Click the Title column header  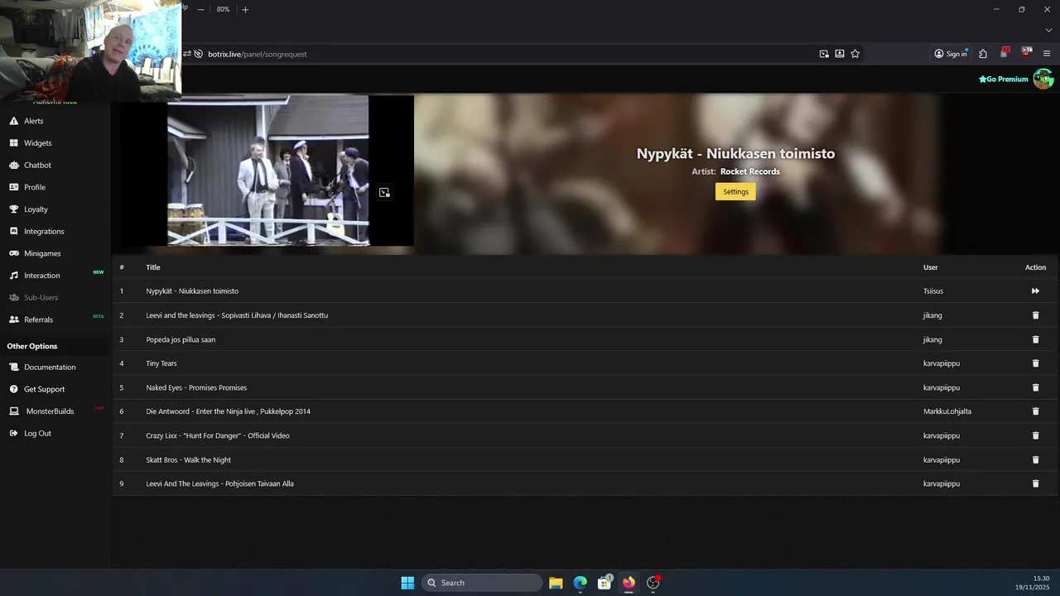(153, 267)
